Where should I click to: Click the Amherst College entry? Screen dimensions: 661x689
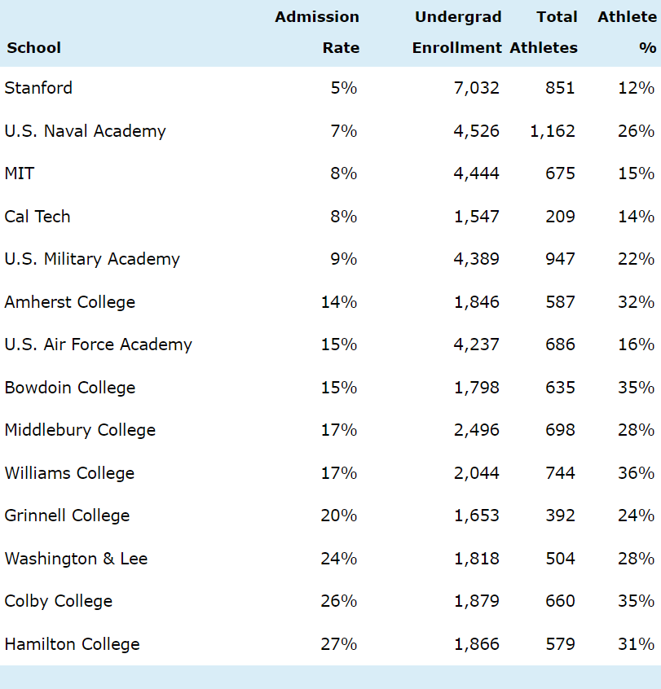pyautogui.click(x=70, y=302)
